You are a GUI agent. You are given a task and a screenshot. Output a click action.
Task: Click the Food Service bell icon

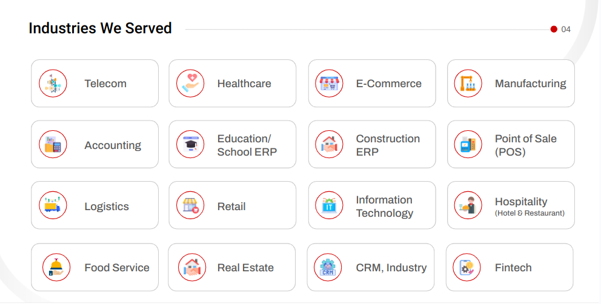(56, 267)
